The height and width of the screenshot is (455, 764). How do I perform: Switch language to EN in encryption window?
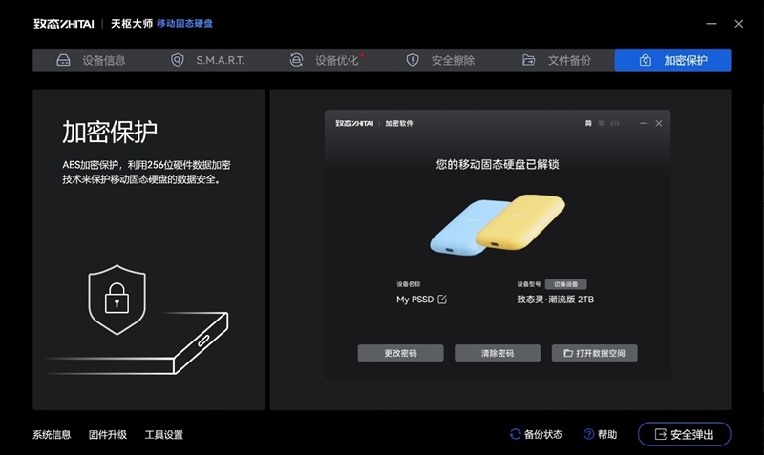pos(615,123)
